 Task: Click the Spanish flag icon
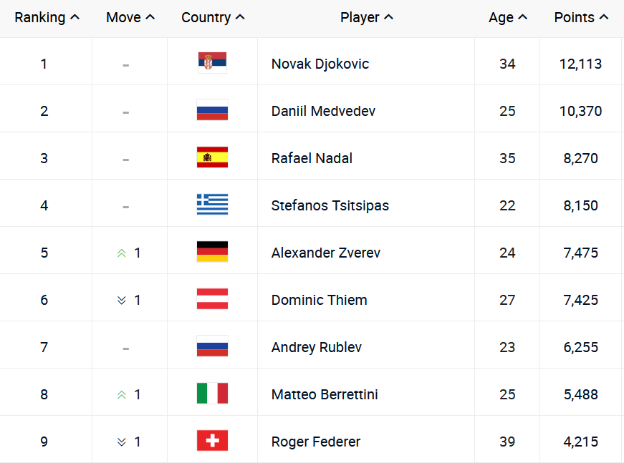tap(212, 157)
